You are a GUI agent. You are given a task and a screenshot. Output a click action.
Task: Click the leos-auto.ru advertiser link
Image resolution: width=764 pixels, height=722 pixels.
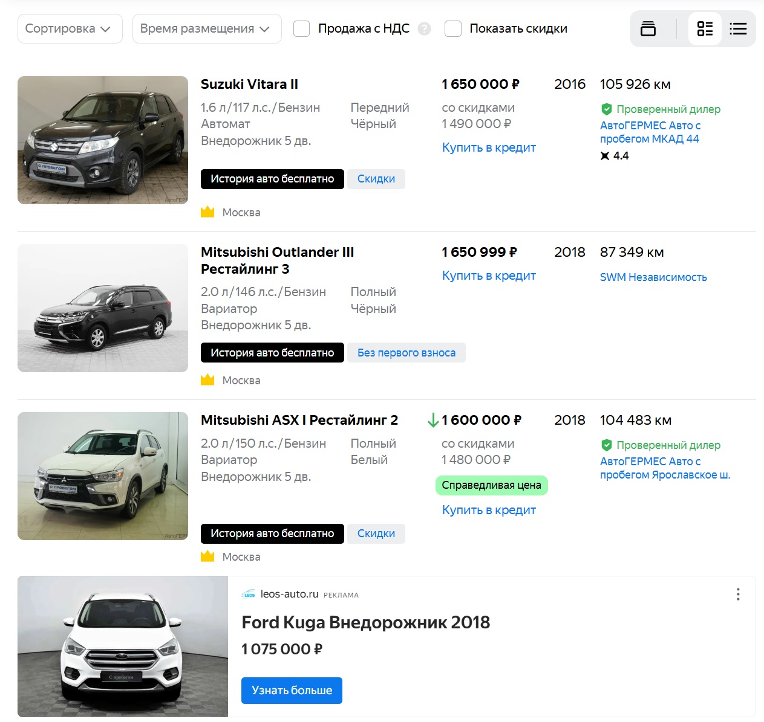(x=289, y=594)
